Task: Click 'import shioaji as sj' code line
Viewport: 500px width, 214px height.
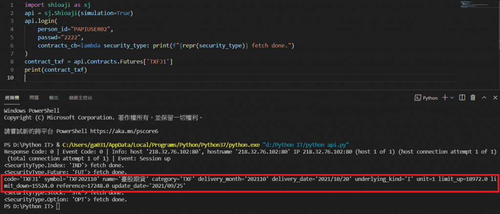Action: (x=58, y=5)
